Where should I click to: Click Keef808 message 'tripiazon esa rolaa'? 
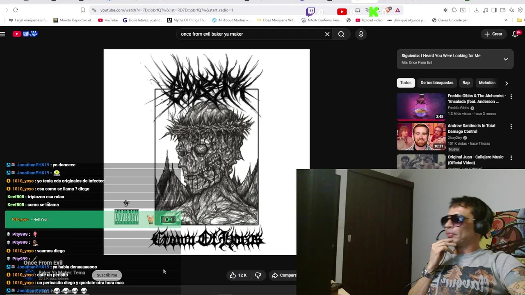click(x=36, y=197)
